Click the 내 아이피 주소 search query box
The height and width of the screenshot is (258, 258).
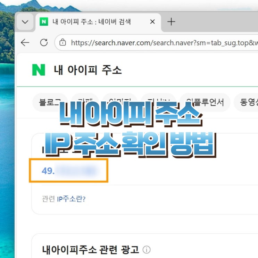pyautogui.click(x=88, y=70)
